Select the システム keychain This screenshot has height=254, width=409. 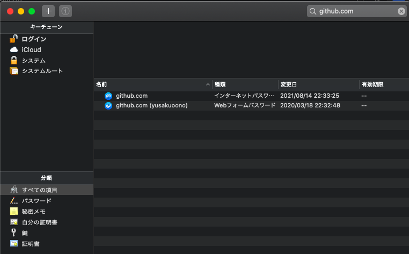[47, 60]
